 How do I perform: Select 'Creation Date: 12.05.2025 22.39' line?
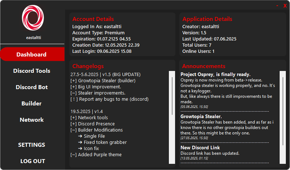(106, 45)
